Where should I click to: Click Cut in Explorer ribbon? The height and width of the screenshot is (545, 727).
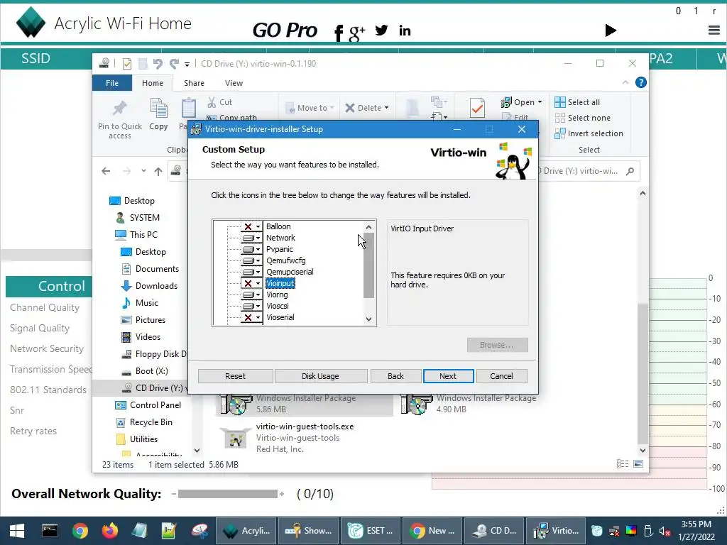point(220,102)
